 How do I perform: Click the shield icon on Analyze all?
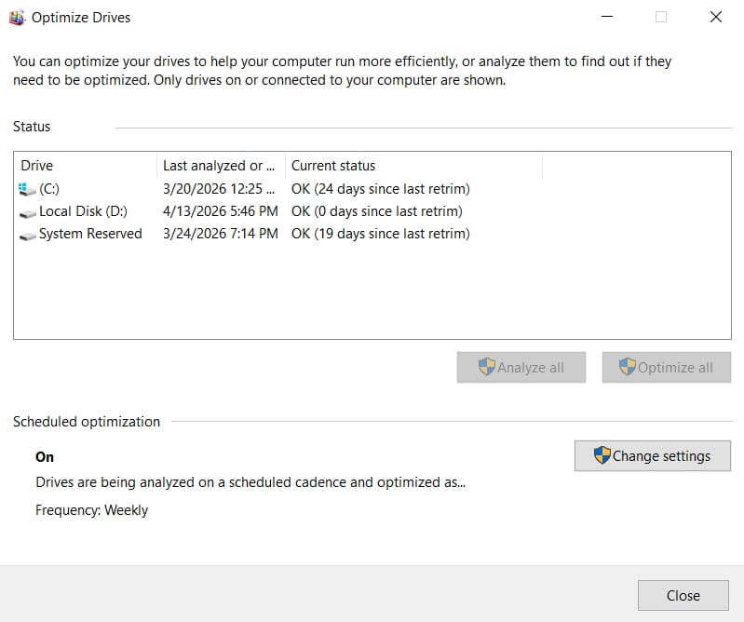click(486, 367)
